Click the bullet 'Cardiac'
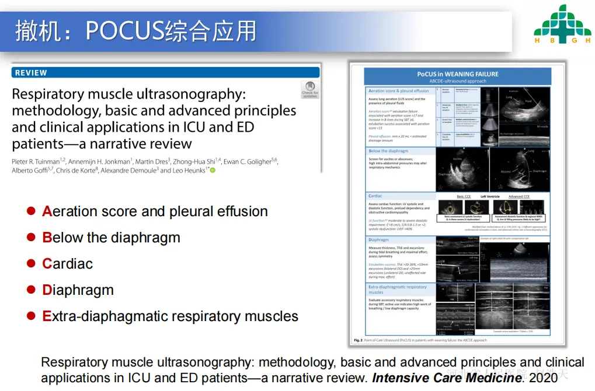The height and width of the screenshot is (391, 595). coord(67,263)
